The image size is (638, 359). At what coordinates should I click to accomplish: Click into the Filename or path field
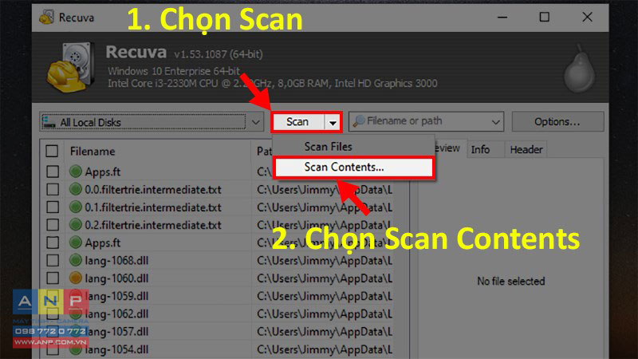click(x=426, y=121)
